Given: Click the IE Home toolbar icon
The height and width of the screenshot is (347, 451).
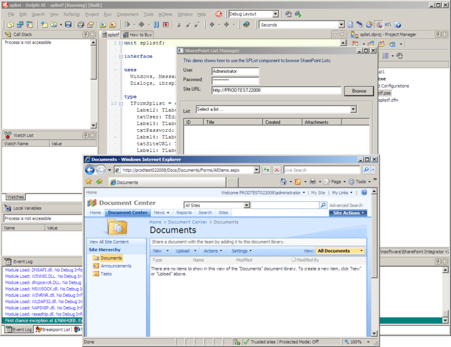Looking at the screenshot, I should pos(284,182).
